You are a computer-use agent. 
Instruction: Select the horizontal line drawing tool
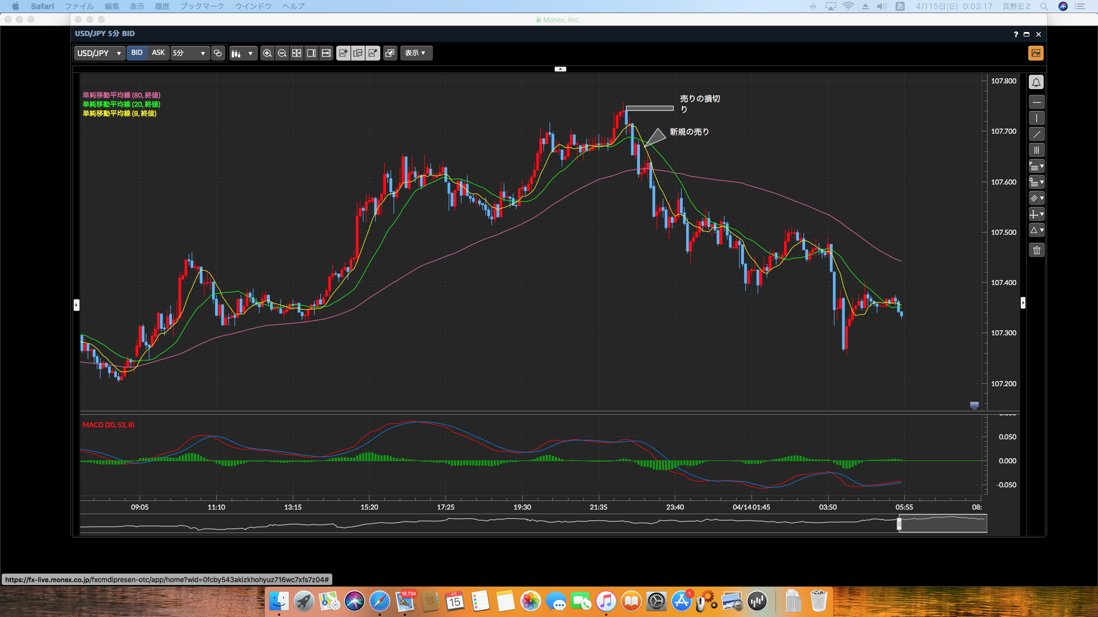coord(1036,102)
